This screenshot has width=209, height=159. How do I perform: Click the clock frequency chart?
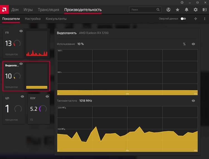[127, 129]
